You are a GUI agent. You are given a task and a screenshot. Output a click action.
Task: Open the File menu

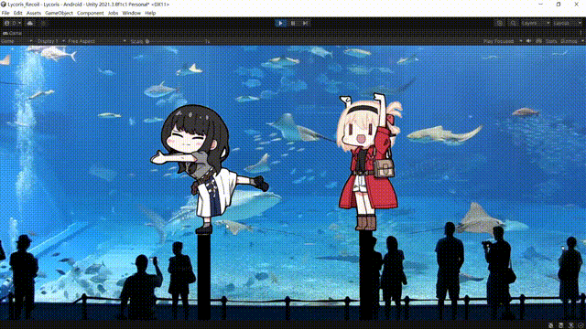(x=5, y=13)
